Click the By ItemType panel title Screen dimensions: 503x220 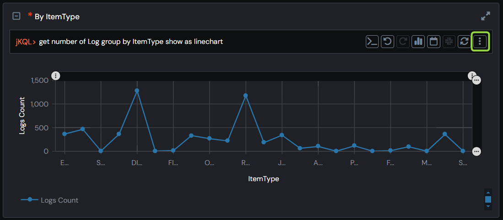tap(57, 16)
